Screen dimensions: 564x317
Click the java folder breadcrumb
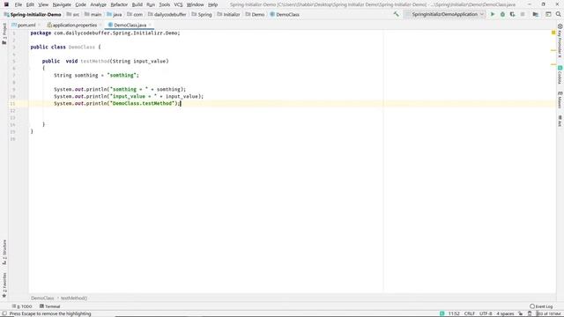click(x=115, y=15)
